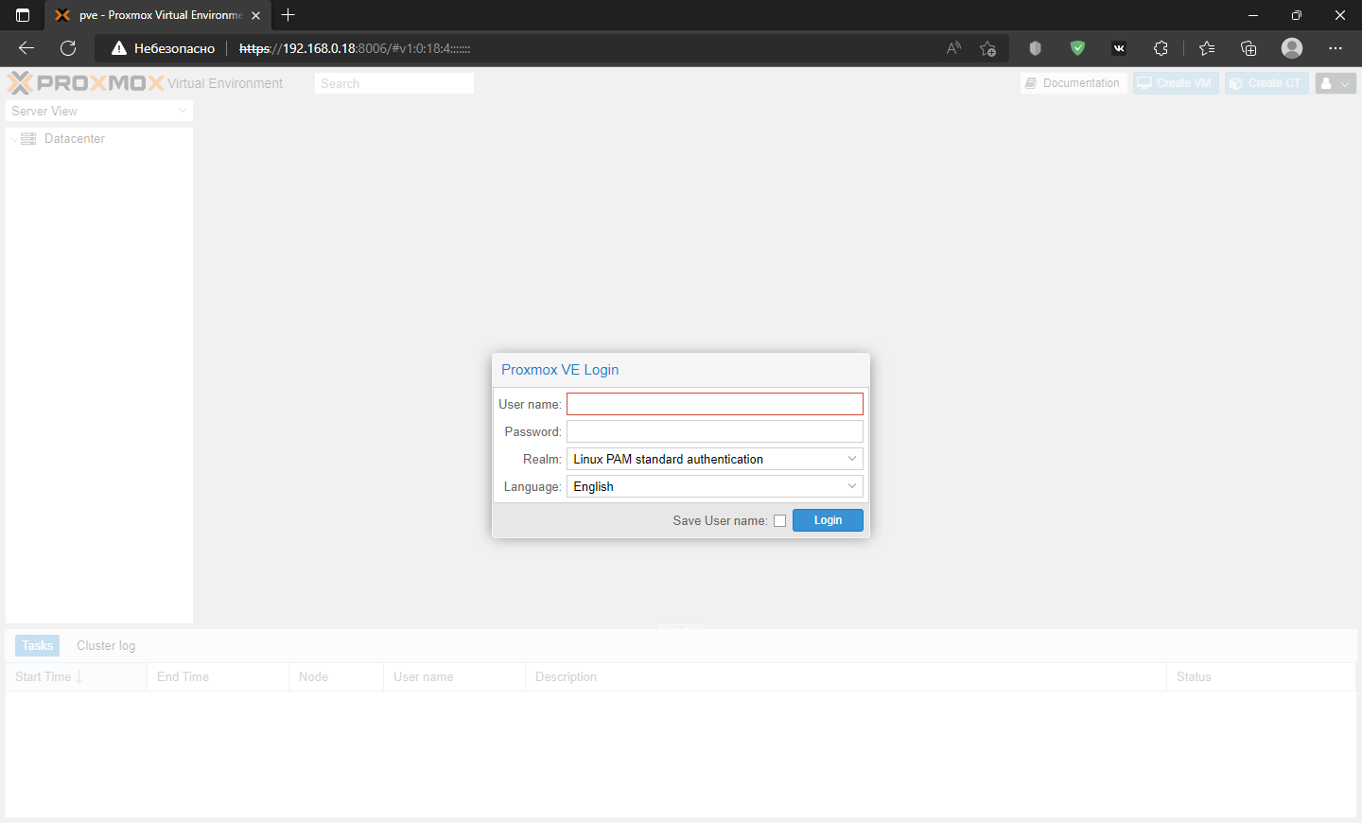Tick the Save User name checkbox

(779, 520)
